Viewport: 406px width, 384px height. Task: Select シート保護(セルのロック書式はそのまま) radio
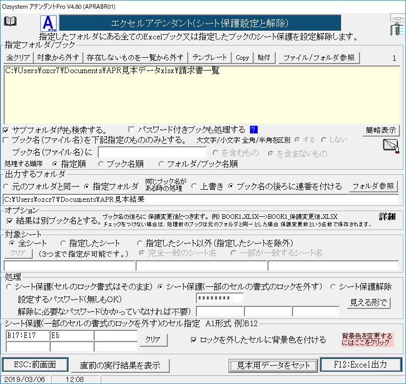coord(9,287)
